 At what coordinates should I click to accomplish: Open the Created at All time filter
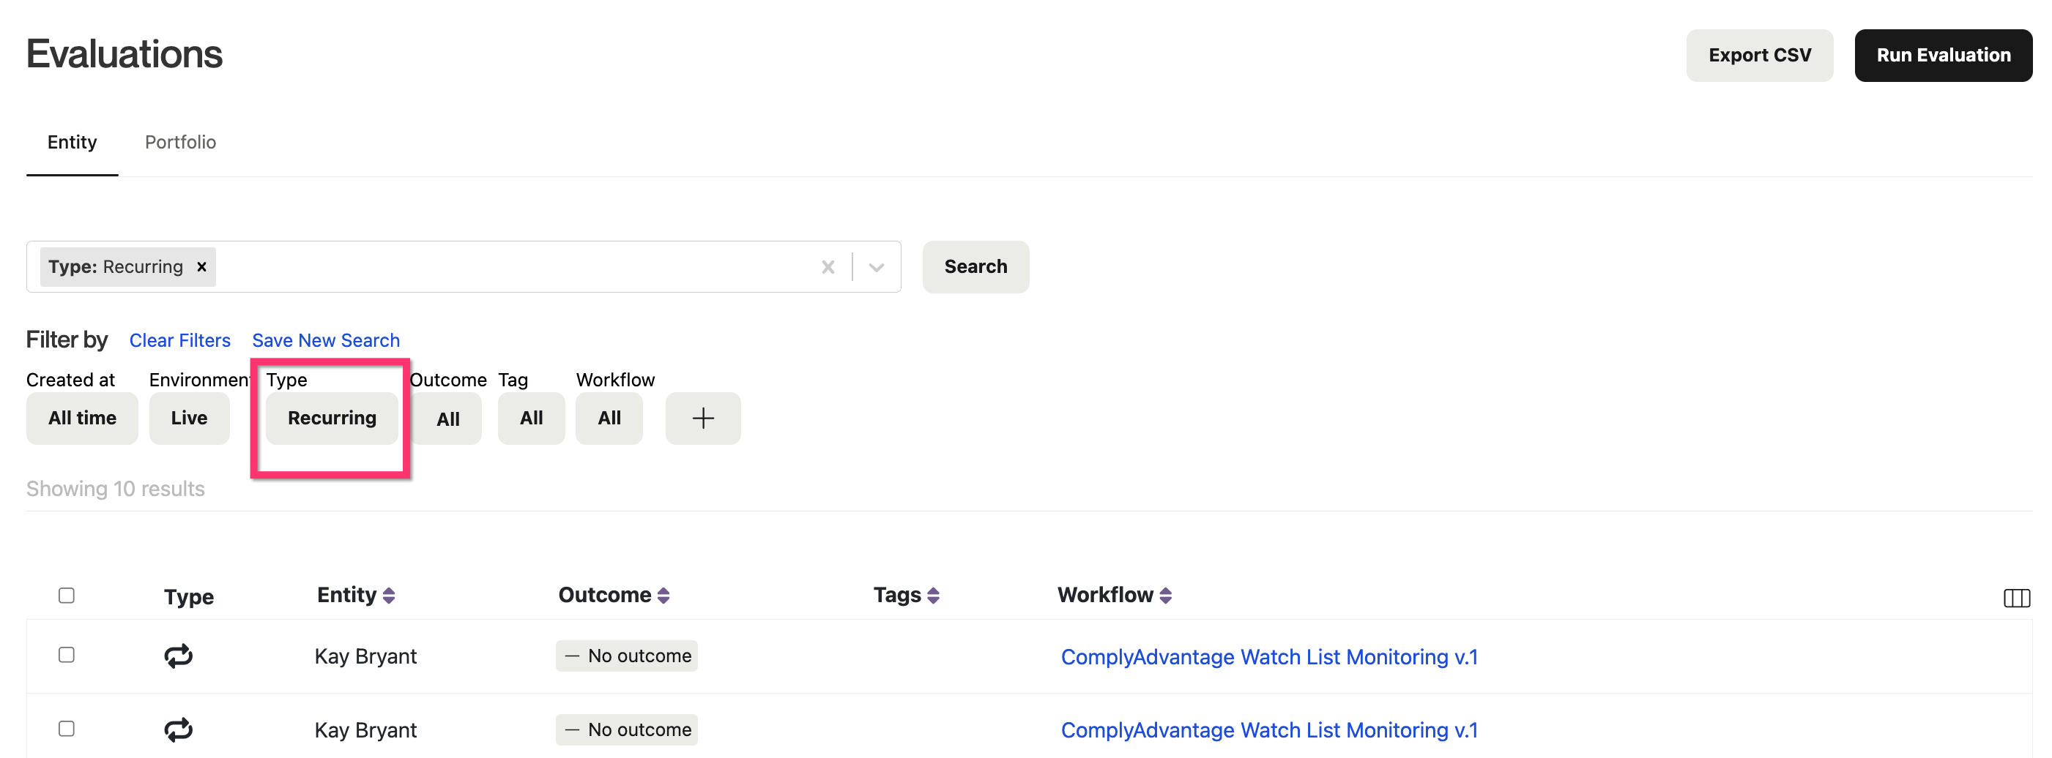click(82, 418)
